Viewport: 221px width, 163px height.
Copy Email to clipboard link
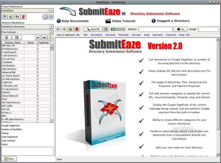tap(147, 35)
